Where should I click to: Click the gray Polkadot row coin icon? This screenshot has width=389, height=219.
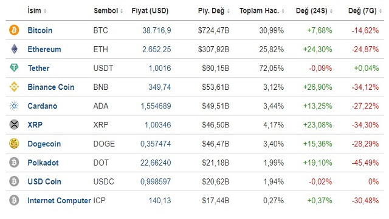[14, 163]
